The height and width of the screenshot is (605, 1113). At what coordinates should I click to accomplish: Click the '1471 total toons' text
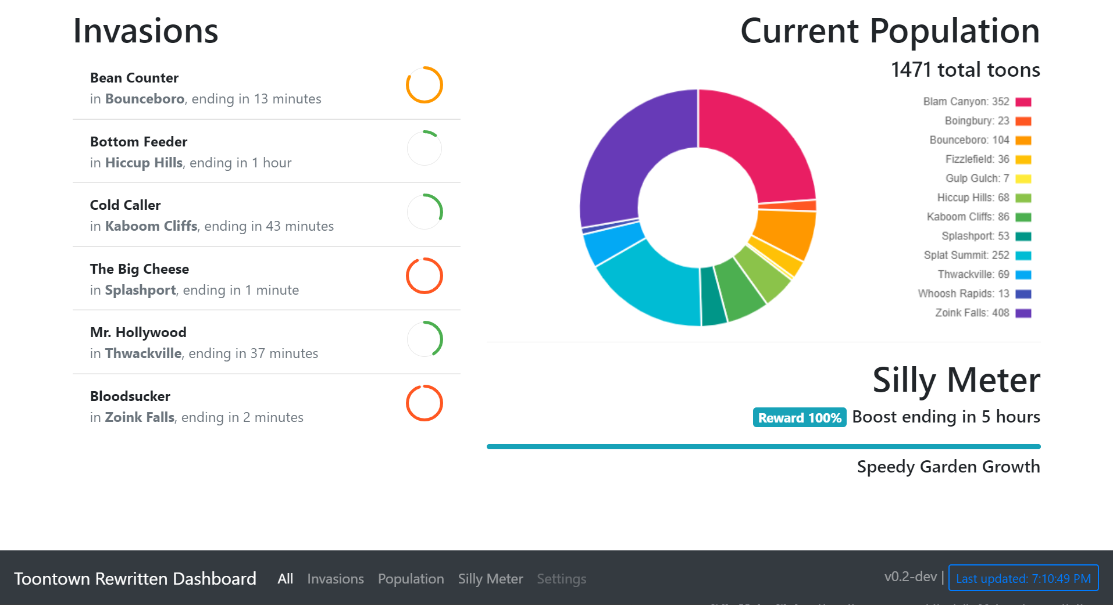point(965,70)
